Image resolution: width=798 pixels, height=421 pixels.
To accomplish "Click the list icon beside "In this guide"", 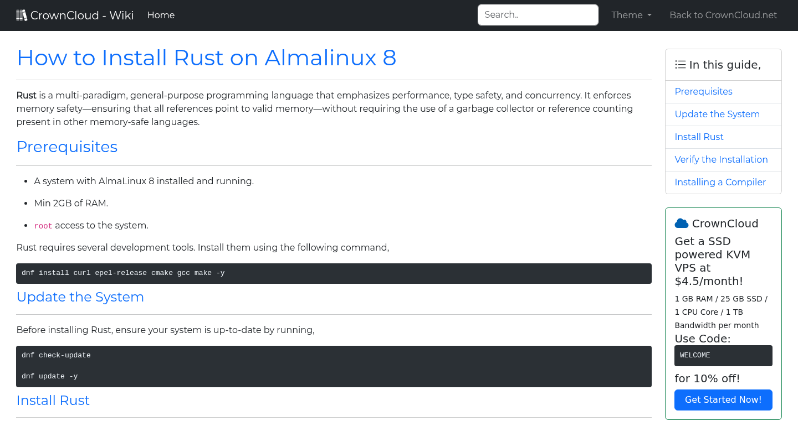I will tap(680, 64).
